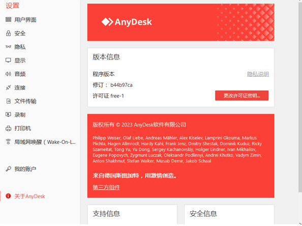The height and width of the screenshot is (226, 302).
Task: Click the My Account (我的账户) key icon
Action: coord(8,169)
